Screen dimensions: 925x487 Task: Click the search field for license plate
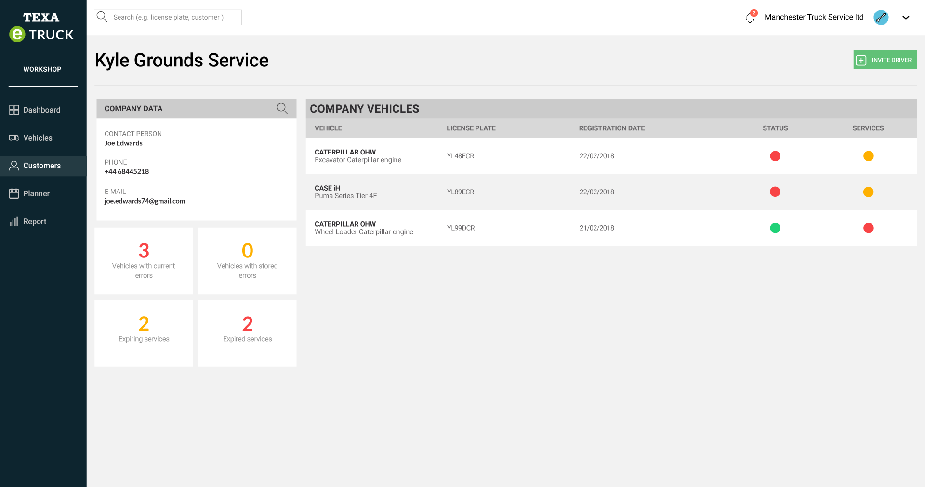[x=168, y=17]
